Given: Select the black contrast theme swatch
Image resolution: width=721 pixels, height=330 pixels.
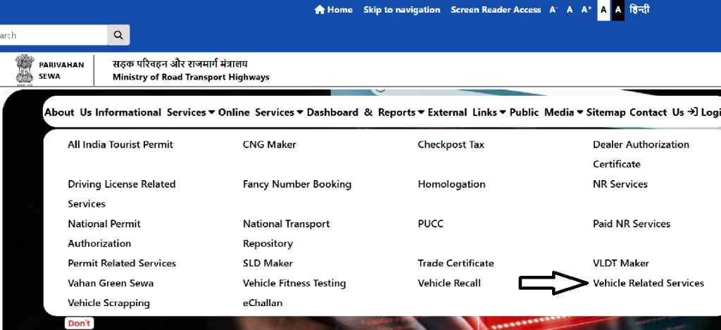Looking at the screenshot, I should point(618,10).
